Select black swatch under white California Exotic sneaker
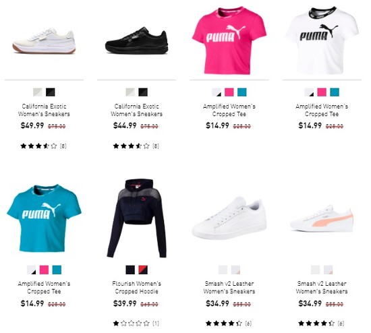This screenshot has height=333, width=371. point(51,92)
